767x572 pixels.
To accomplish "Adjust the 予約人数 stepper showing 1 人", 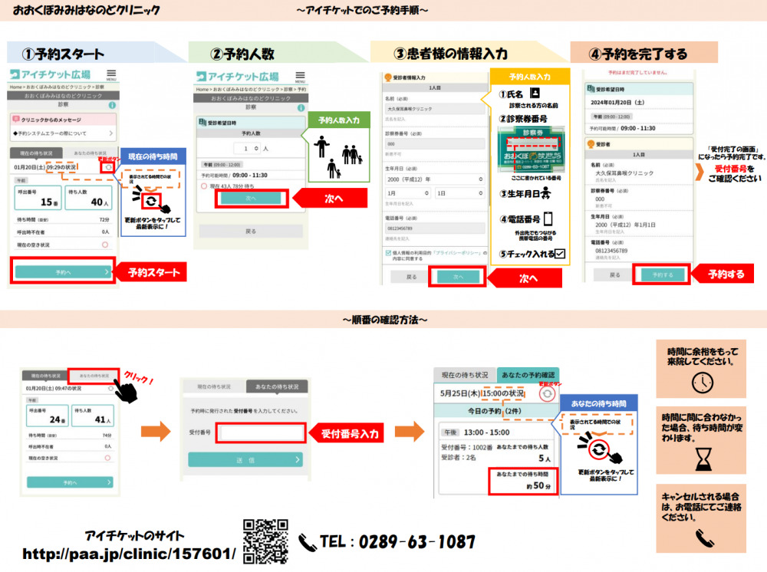I will pos(246,148).
